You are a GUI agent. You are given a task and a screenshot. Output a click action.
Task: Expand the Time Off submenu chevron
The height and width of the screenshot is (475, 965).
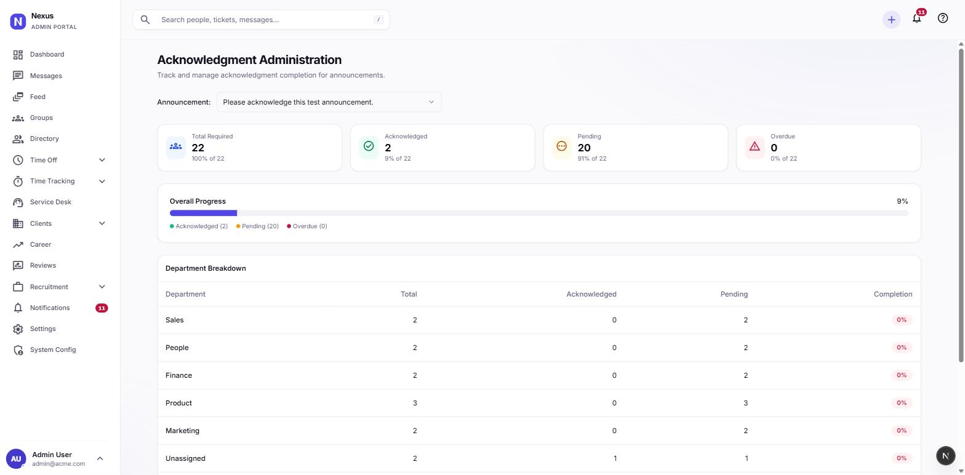(102, 160)
